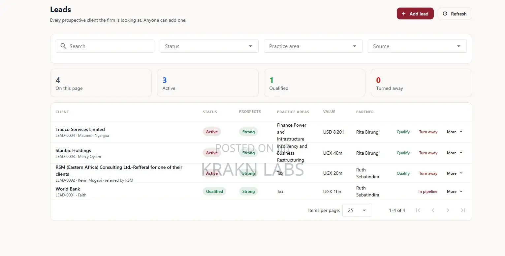Click the Strong prospects badge for Stanbic Holdings
505x256 pixels.
[x=248, y=153]
